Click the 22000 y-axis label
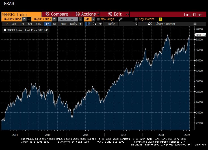 (x=199, y=123)
